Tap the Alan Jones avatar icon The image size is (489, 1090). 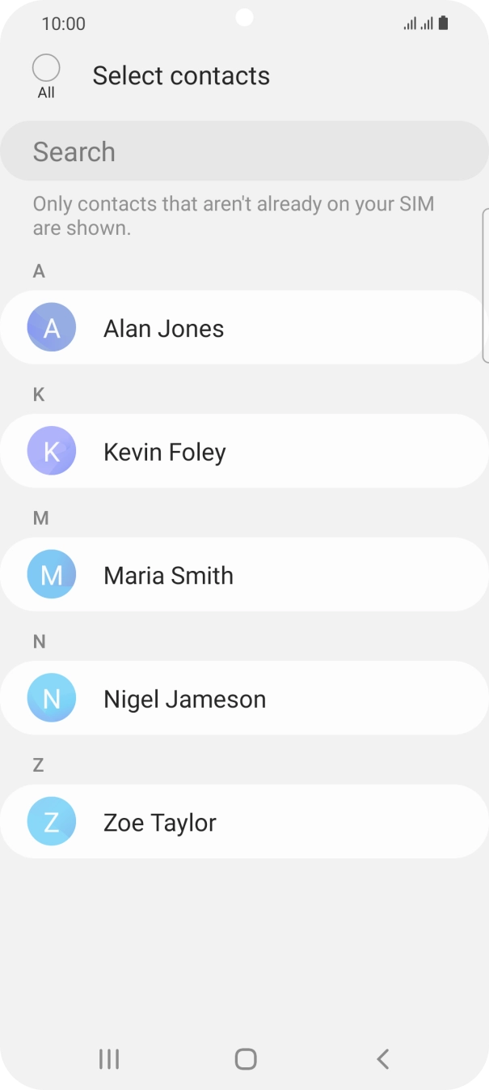click(52, 327)
